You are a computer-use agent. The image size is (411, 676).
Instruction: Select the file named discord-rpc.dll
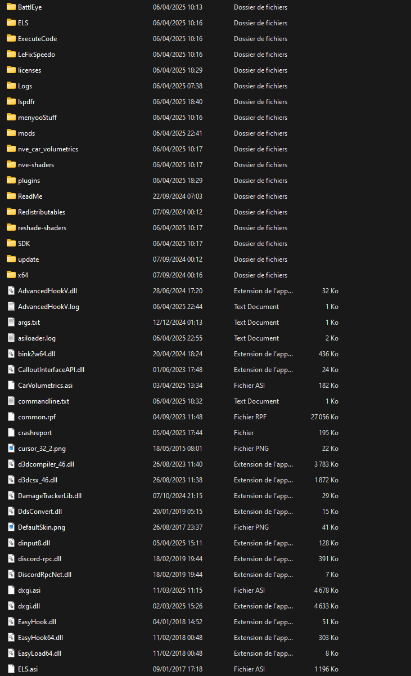(x=39, y=559)
